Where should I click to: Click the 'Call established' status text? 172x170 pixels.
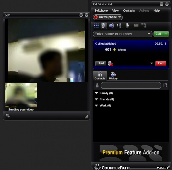106,44
